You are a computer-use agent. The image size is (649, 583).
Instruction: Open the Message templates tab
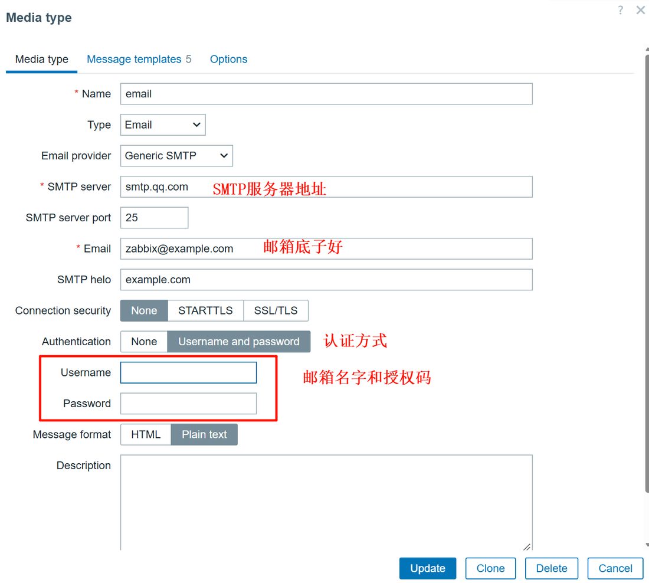click(x=139, y=59)
